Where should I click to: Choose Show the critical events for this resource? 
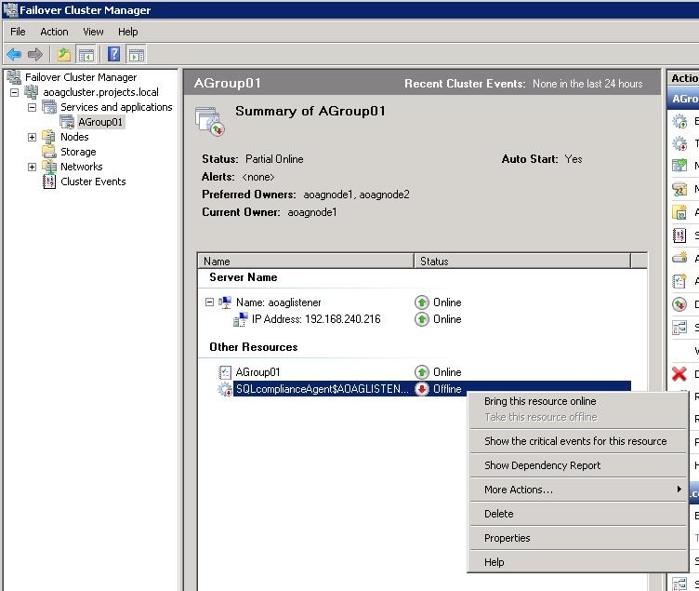577,441
